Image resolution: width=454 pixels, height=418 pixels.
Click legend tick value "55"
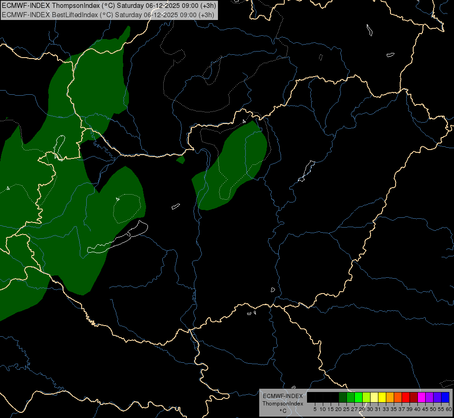[441, 409]
